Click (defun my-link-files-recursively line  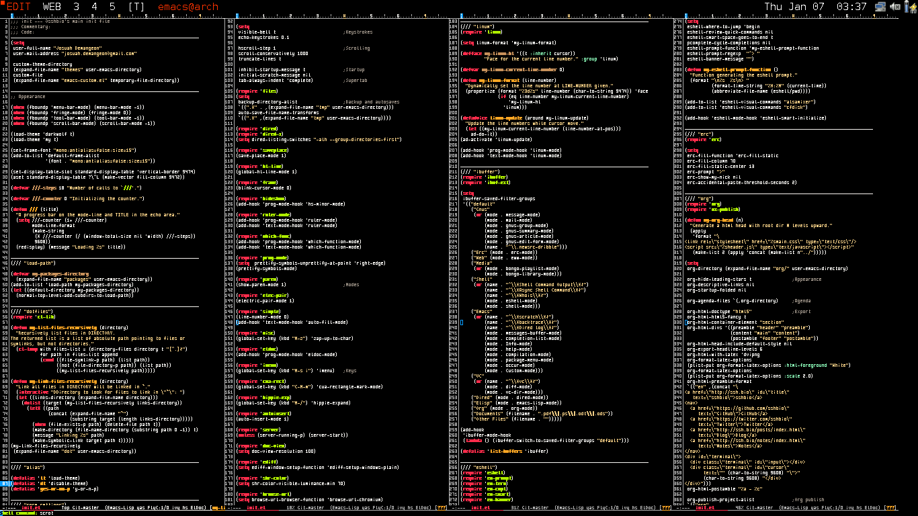click(69, 382)
